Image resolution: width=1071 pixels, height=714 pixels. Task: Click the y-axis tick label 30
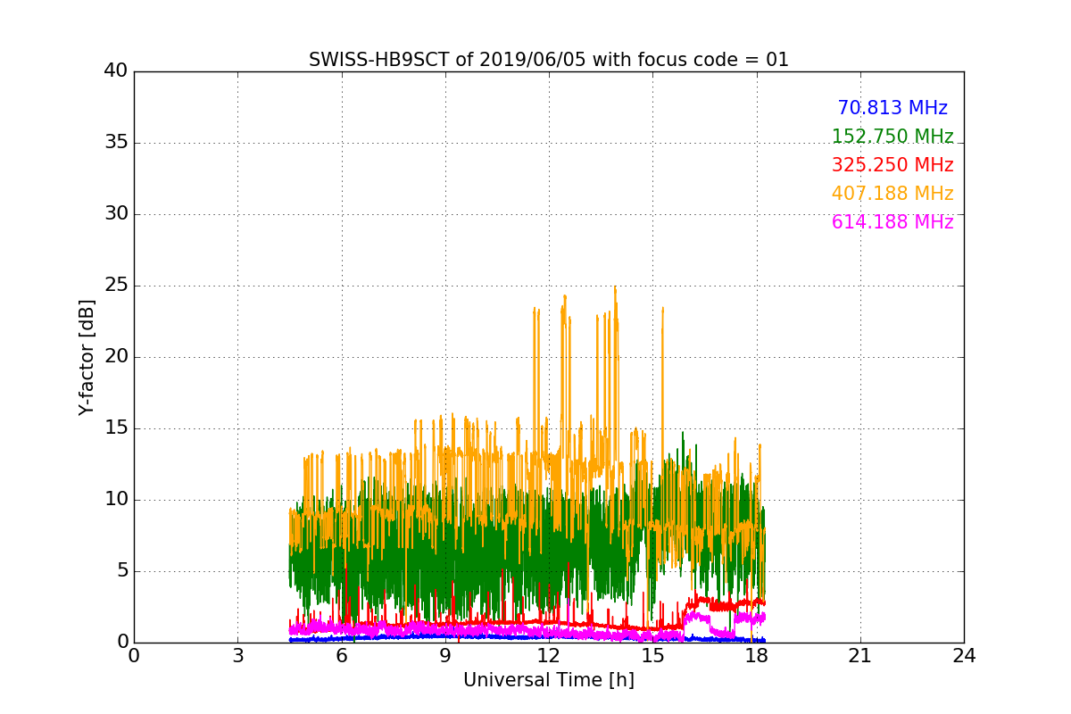[x=116, y=214]
